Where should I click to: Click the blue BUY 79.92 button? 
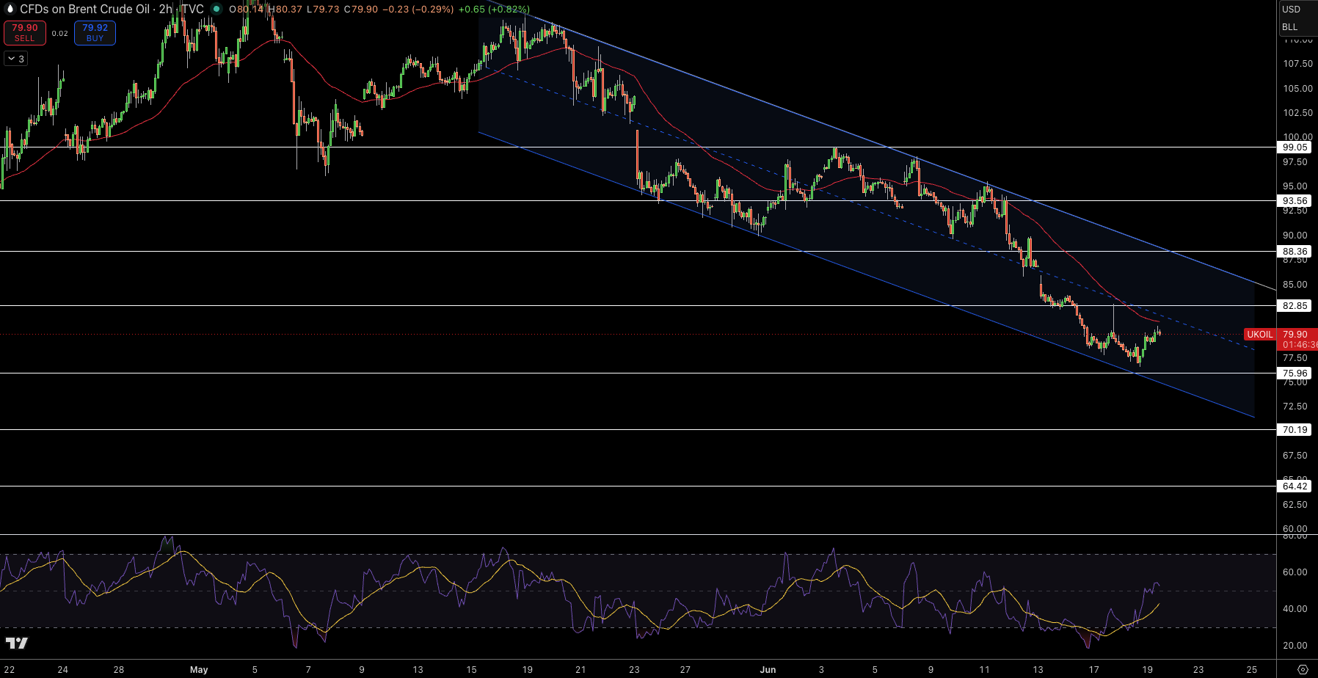[95, 32]
